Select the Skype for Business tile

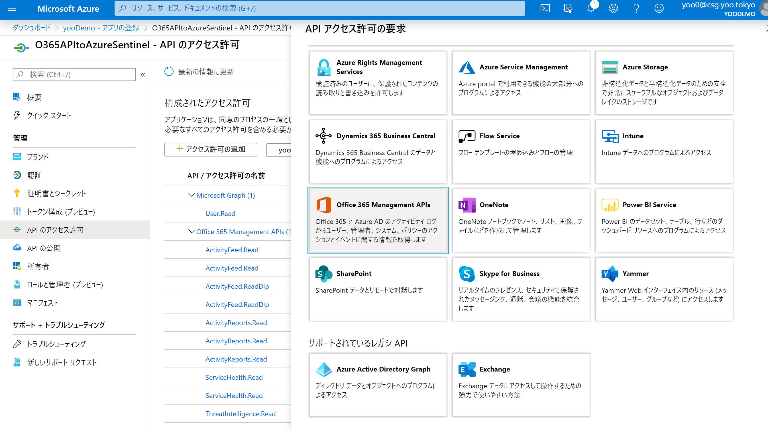tap(521, 289)
